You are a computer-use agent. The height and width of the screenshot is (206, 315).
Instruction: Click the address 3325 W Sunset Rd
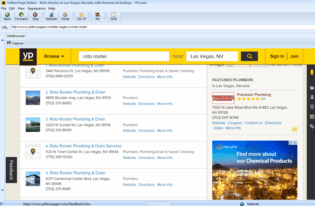click(78, 125)
